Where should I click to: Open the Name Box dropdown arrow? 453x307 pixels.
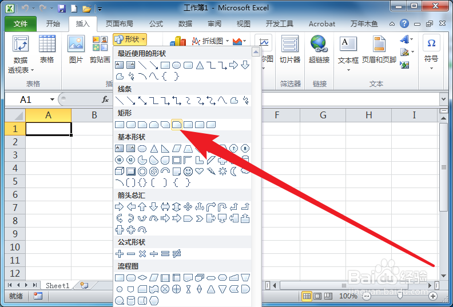pyautogui.click(x=52, y=99)
